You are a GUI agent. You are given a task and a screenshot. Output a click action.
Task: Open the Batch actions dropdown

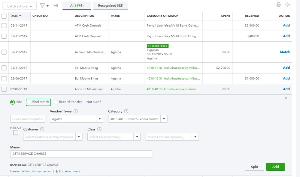pos(20,6)
